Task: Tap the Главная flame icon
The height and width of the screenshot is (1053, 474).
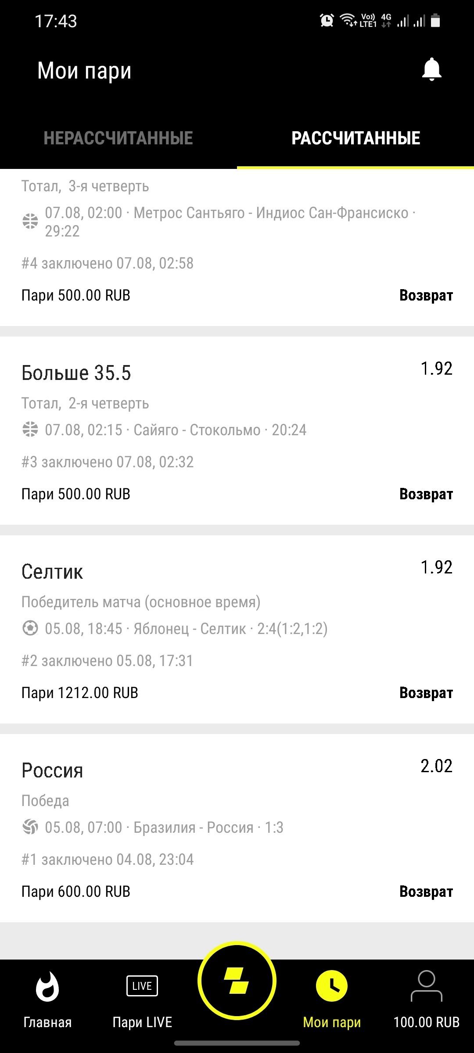Action: point(47,987)
